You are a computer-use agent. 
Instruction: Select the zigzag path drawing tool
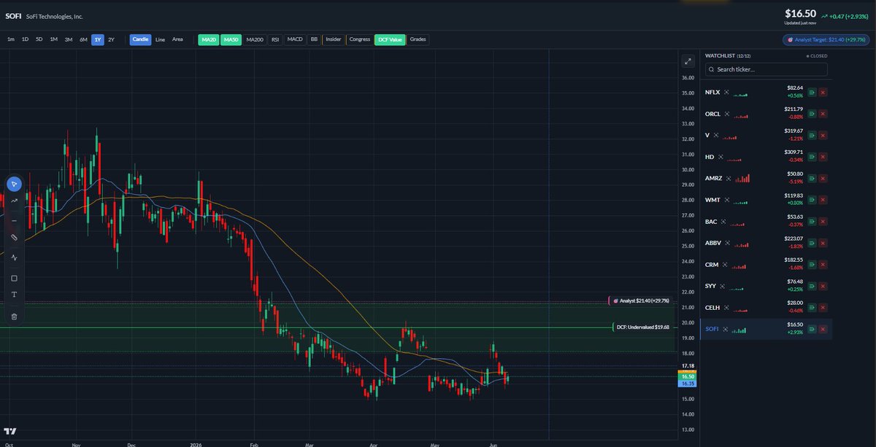(14, 257)
